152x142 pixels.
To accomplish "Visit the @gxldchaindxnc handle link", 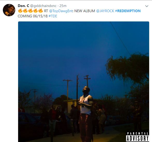I will [x=43, y=6].
